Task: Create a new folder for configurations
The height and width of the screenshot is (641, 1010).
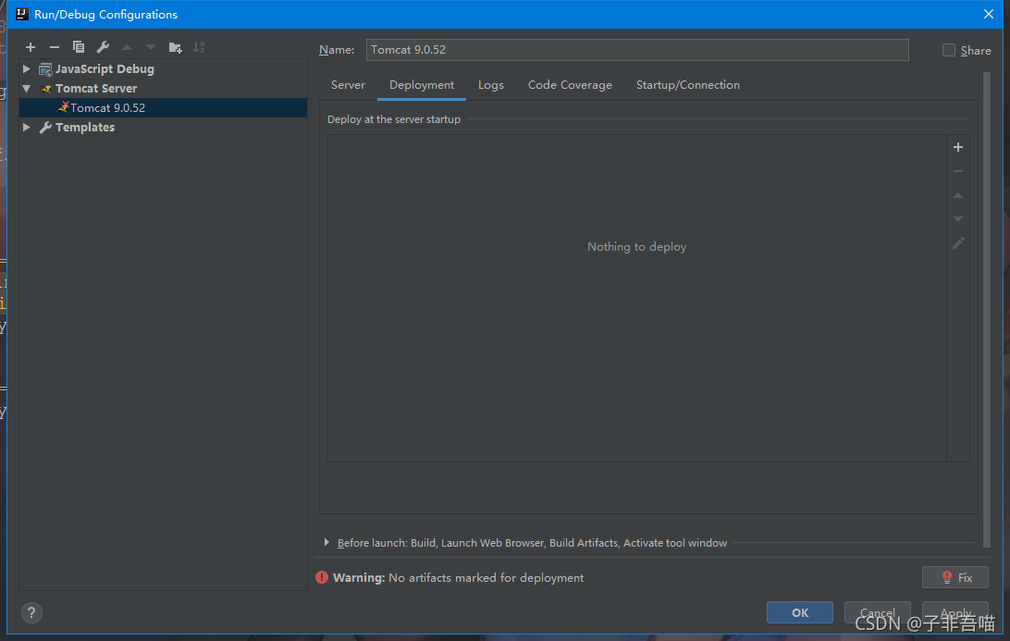Action: point(175,47)
